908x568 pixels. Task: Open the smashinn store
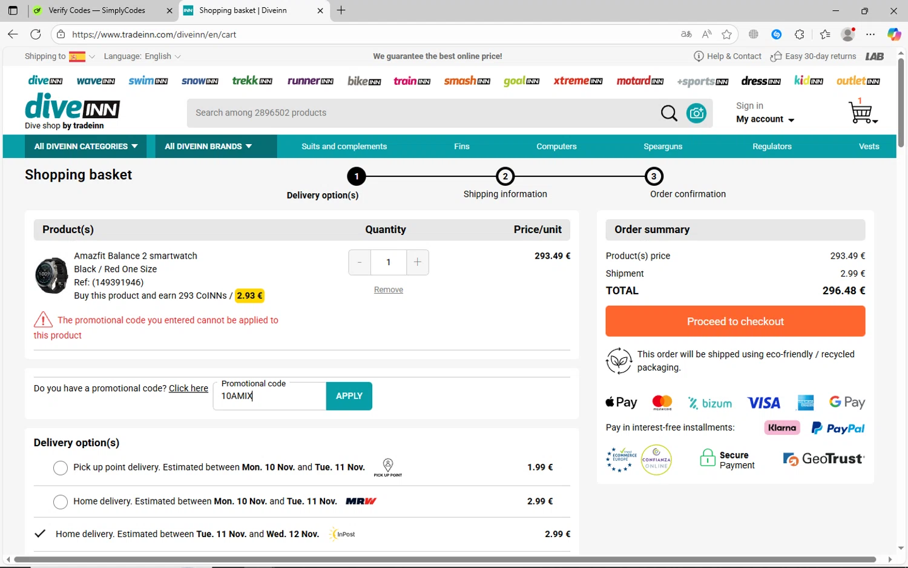(x=467, y=81)
